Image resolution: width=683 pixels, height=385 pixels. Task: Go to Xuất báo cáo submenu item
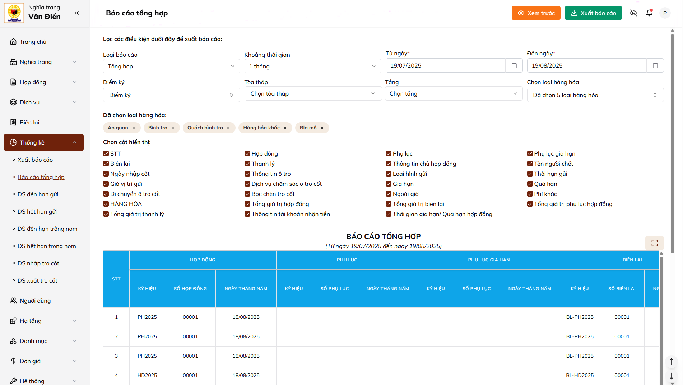pos(35,160)
